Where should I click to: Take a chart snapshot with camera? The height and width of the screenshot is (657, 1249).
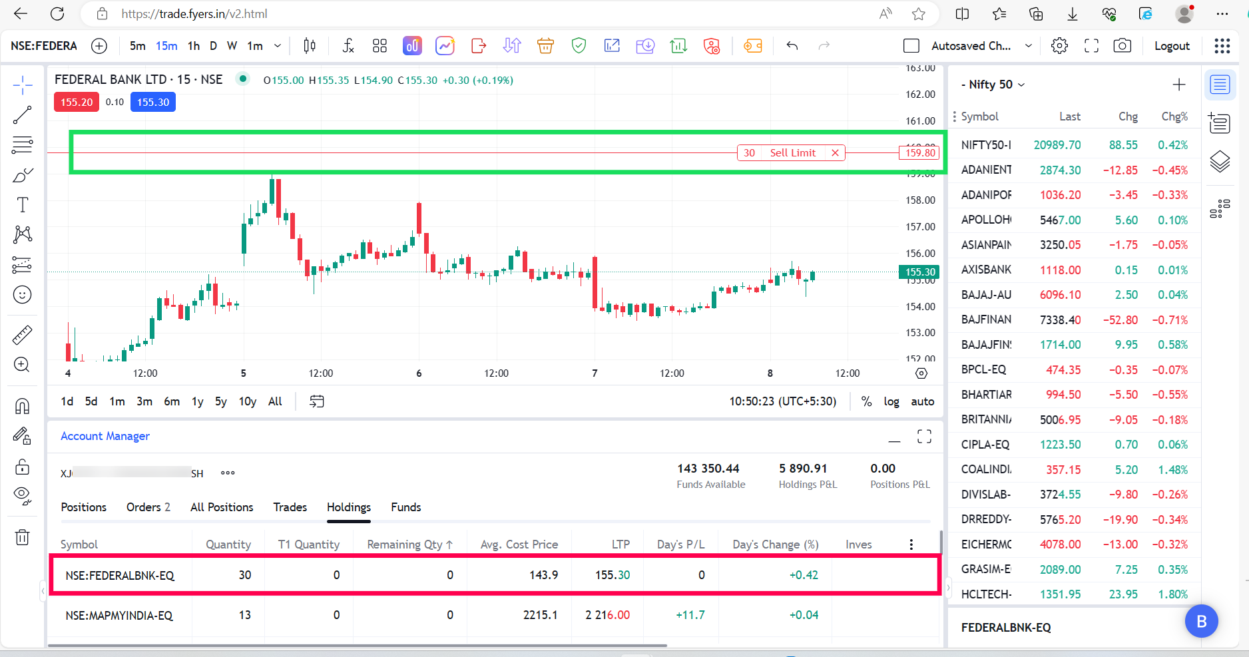pos(1123,46)
